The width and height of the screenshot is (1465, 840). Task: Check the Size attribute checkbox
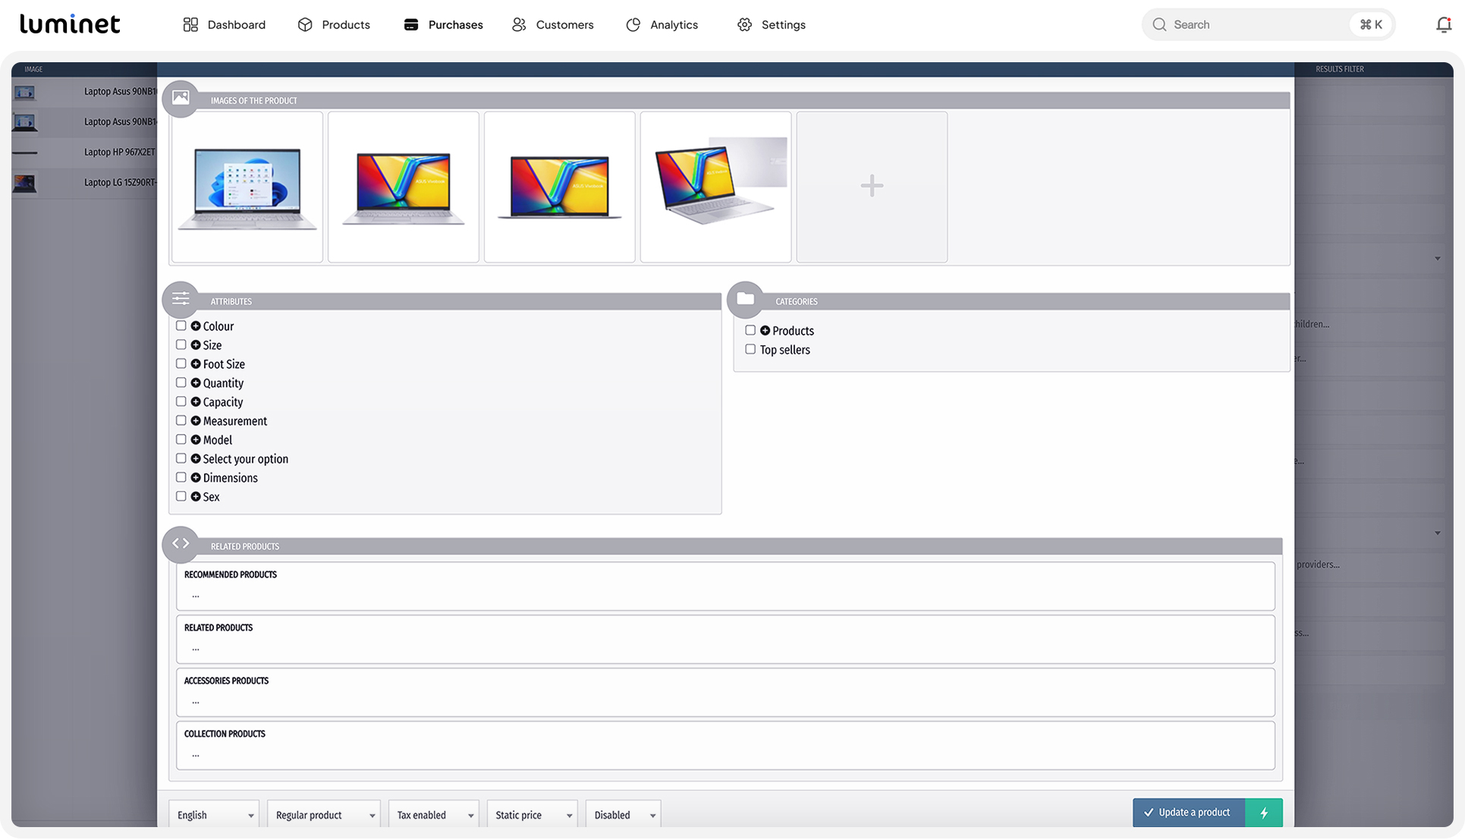coord(181,344)
